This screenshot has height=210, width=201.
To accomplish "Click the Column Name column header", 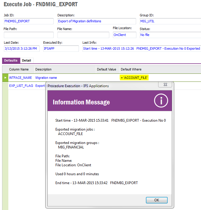I will pyautogui.click(x=19, y=69).
